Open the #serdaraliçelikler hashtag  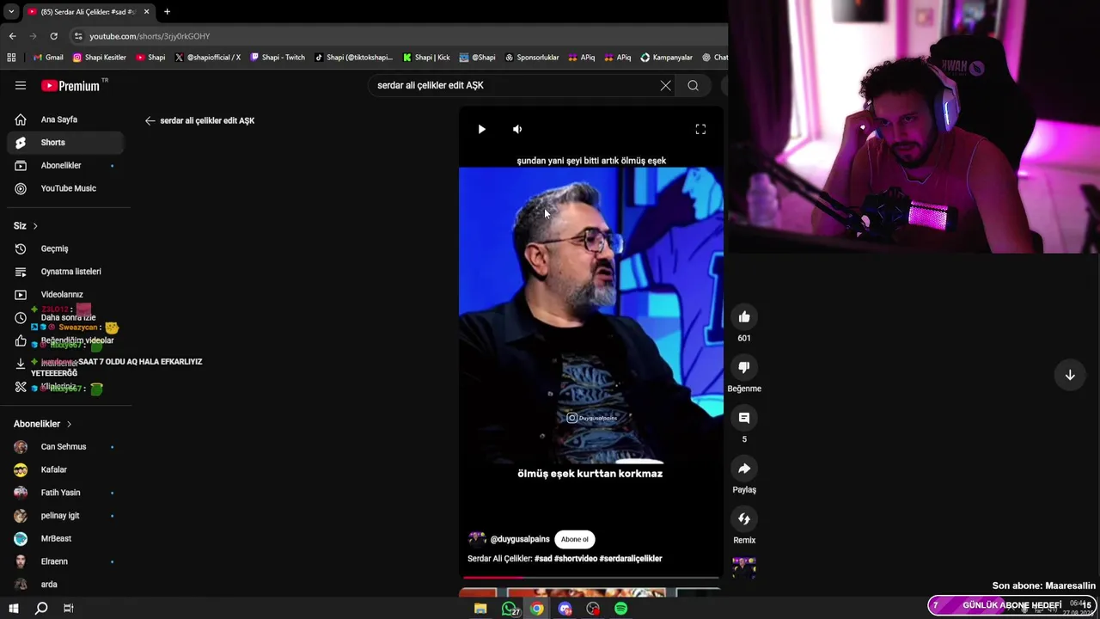pyautogui.click(x=631, y=559)
